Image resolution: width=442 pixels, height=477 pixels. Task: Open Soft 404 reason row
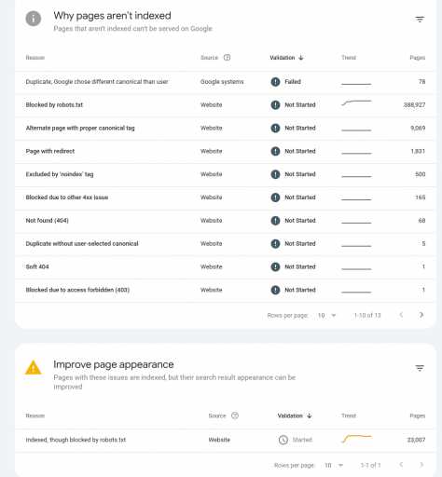point(226,267)
